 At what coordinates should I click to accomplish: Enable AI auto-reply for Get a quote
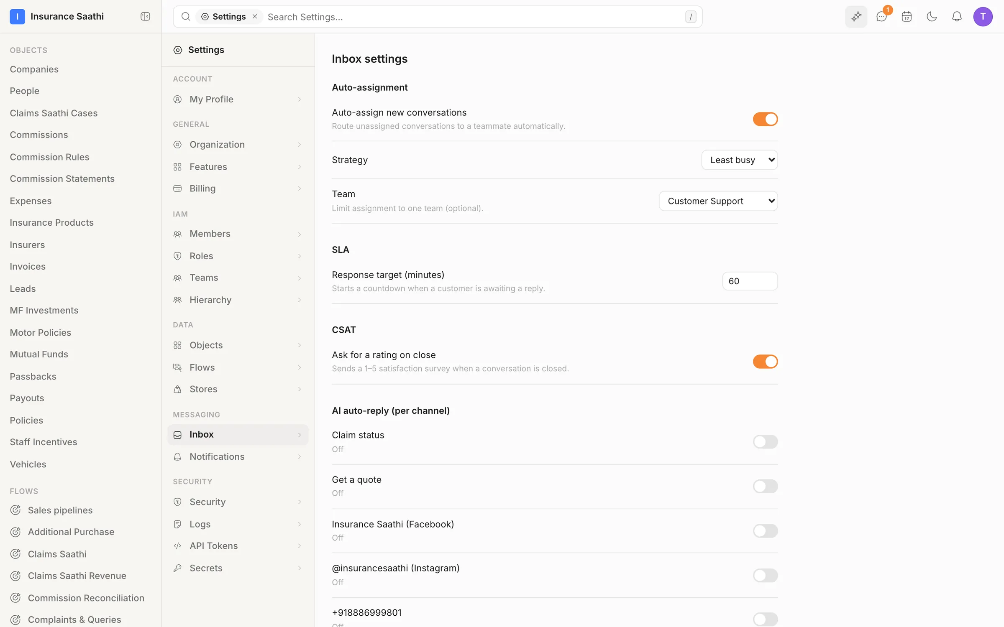(765, 487)
